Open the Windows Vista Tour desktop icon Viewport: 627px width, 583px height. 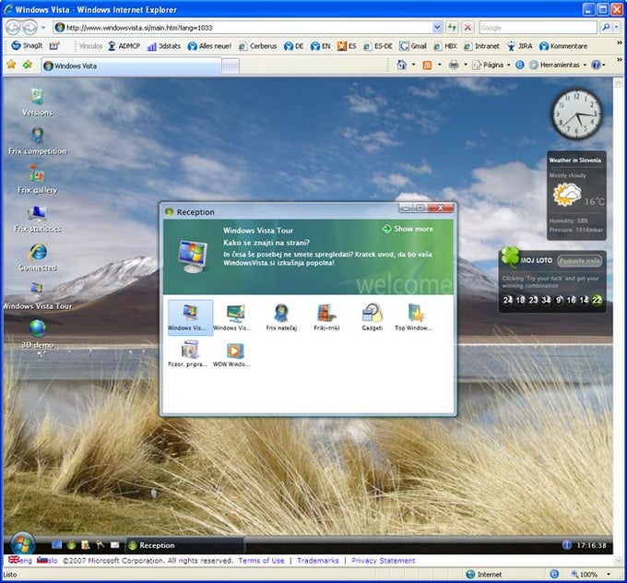tap(37, 296)
